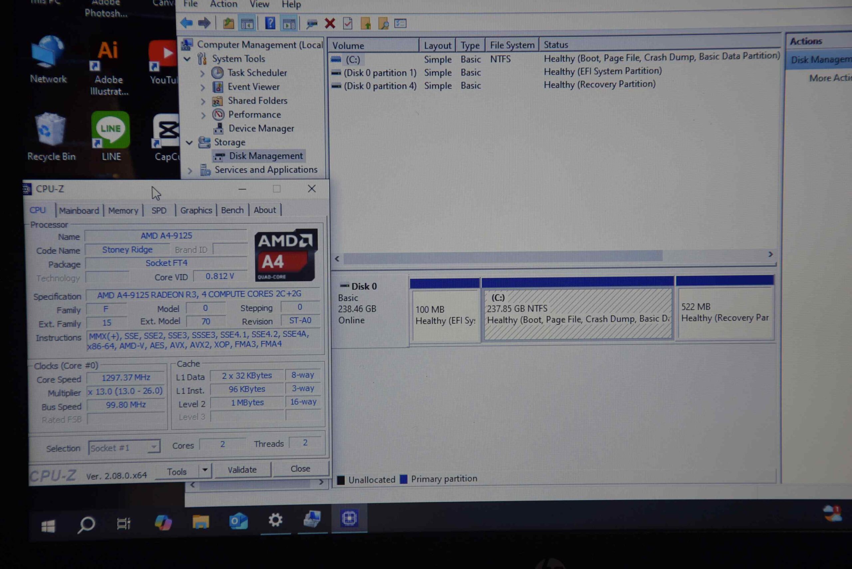Click the volume list horizontal scrollbar

tap(503, 257)
